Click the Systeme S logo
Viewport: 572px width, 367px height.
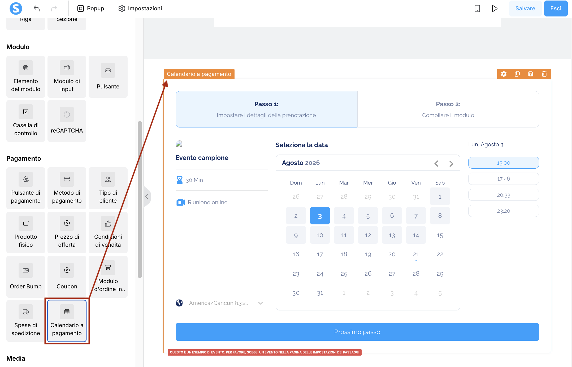point(16,8)
